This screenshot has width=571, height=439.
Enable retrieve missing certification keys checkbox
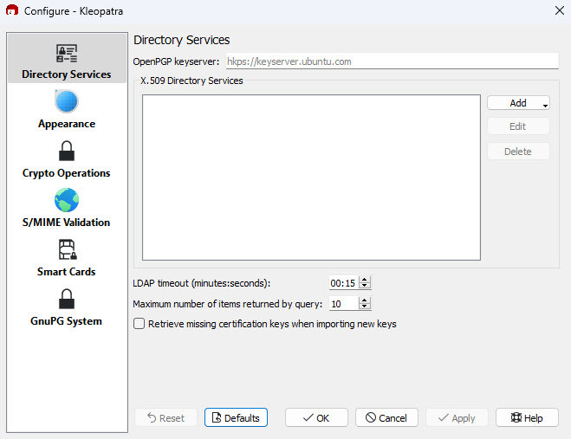tap(140, 324)
